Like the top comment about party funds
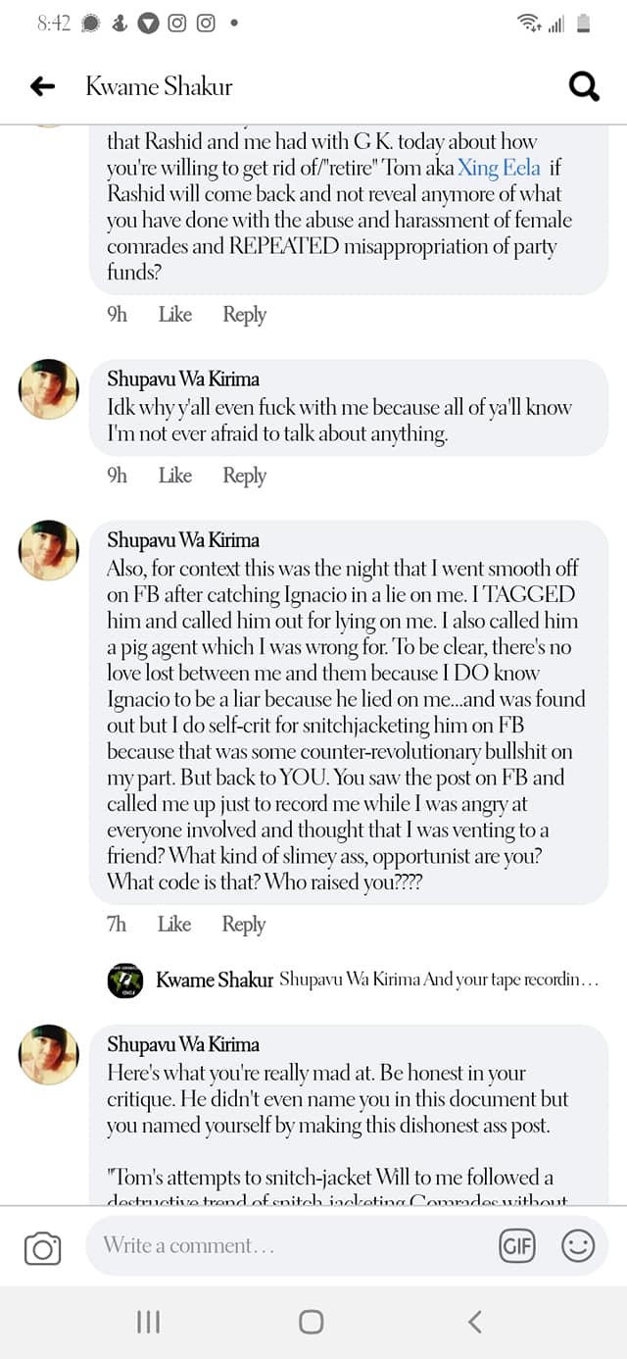 (174, 315)
